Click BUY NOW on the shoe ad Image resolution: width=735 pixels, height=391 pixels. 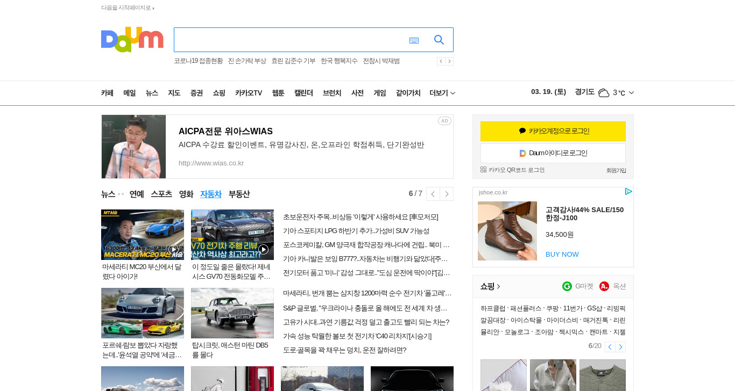[x=562, y=254]
